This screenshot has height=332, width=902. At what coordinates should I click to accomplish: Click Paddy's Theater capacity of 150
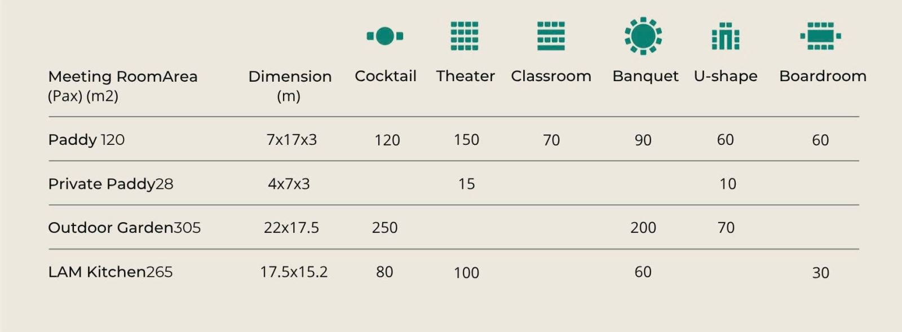[x=466, y=140]
